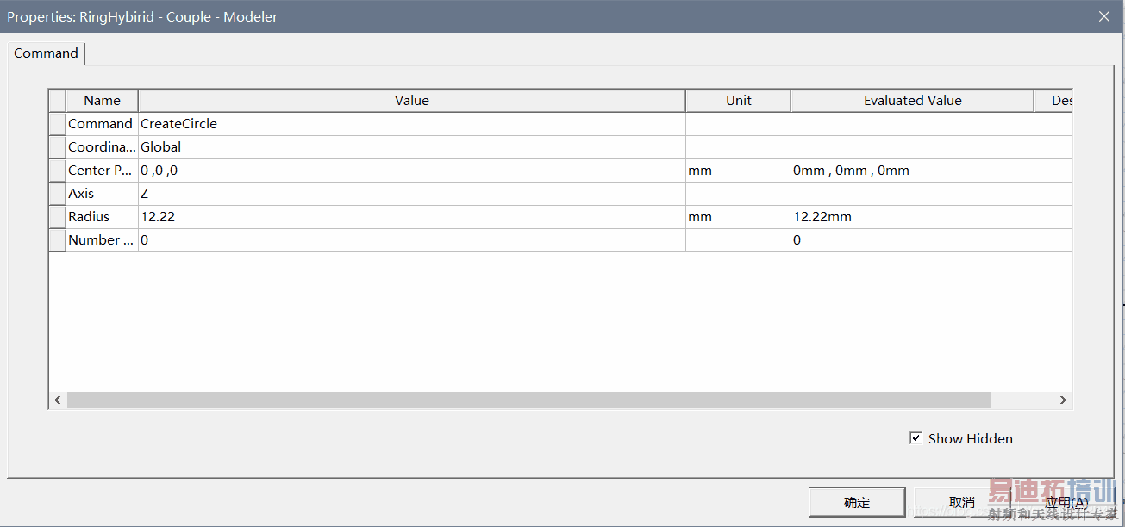The image size is (1125, 527).
Task: Open the Axis value Z cell
Action: click(x=412, y=194)
